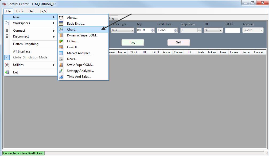
Task: Click the Connect plug icon
Action: coord(7,31)
